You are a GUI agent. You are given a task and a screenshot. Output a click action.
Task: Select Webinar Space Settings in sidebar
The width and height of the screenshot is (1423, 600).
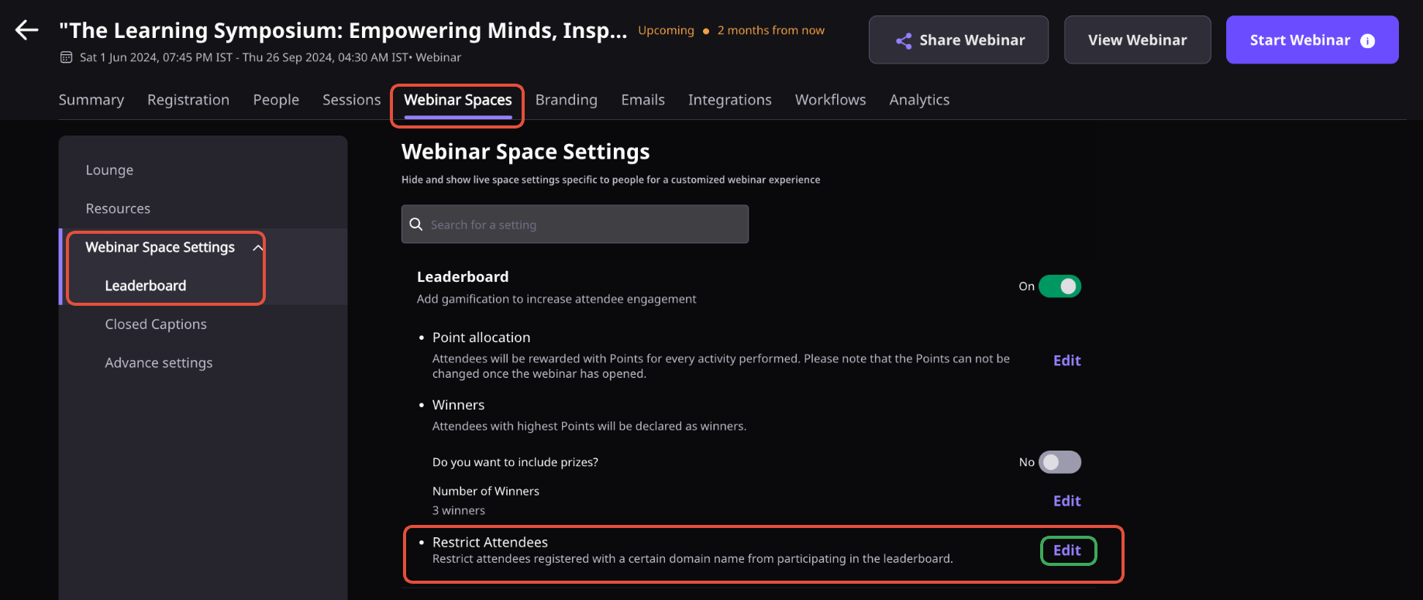pos(160,248)
